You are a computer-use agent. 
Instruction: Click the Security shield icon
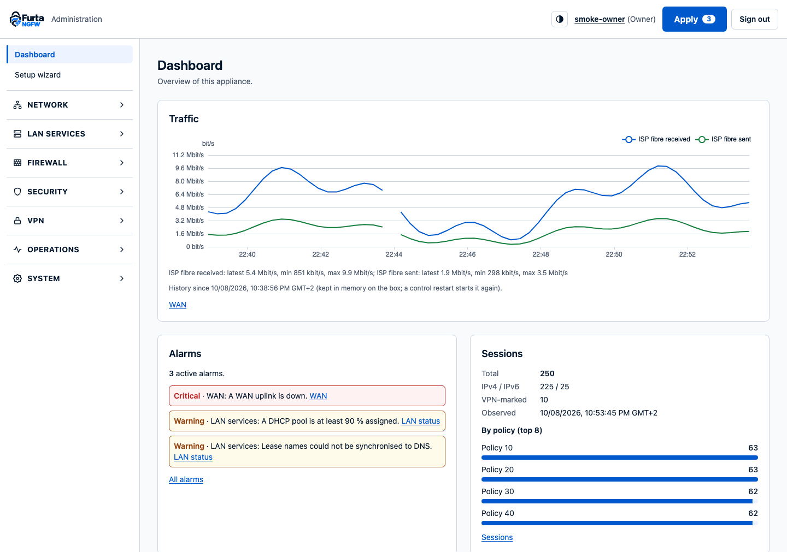point(17,192)
